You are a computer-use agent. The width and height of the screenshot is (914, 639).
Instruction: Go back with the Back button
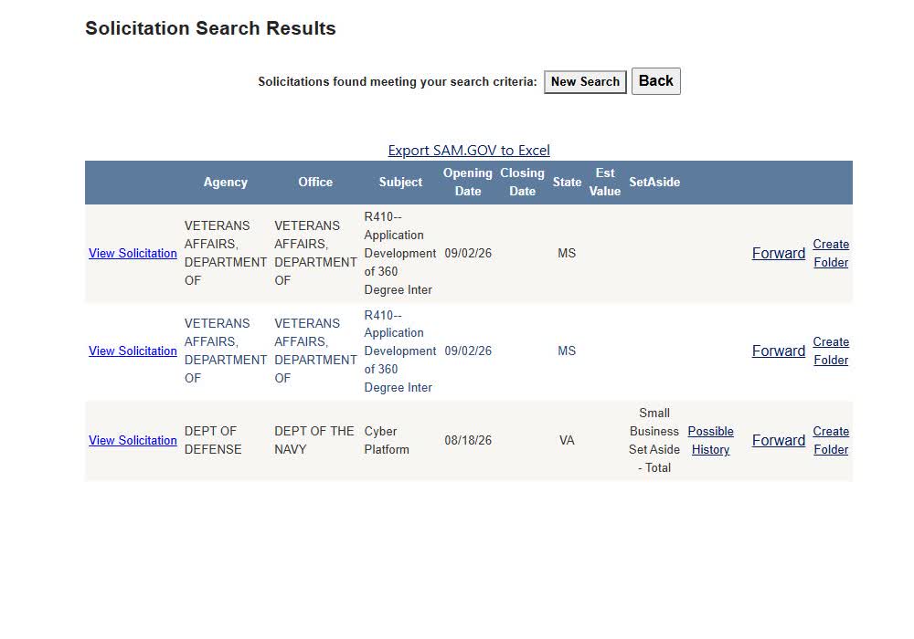pos(655,81)
